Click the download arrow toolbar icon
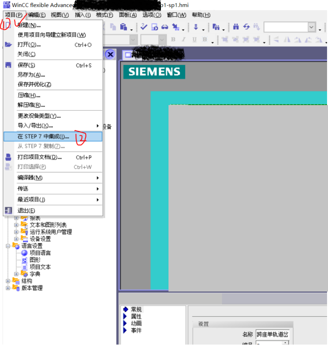Image resolution: width=328 pixels, height=345 pixels. [196, 27]
